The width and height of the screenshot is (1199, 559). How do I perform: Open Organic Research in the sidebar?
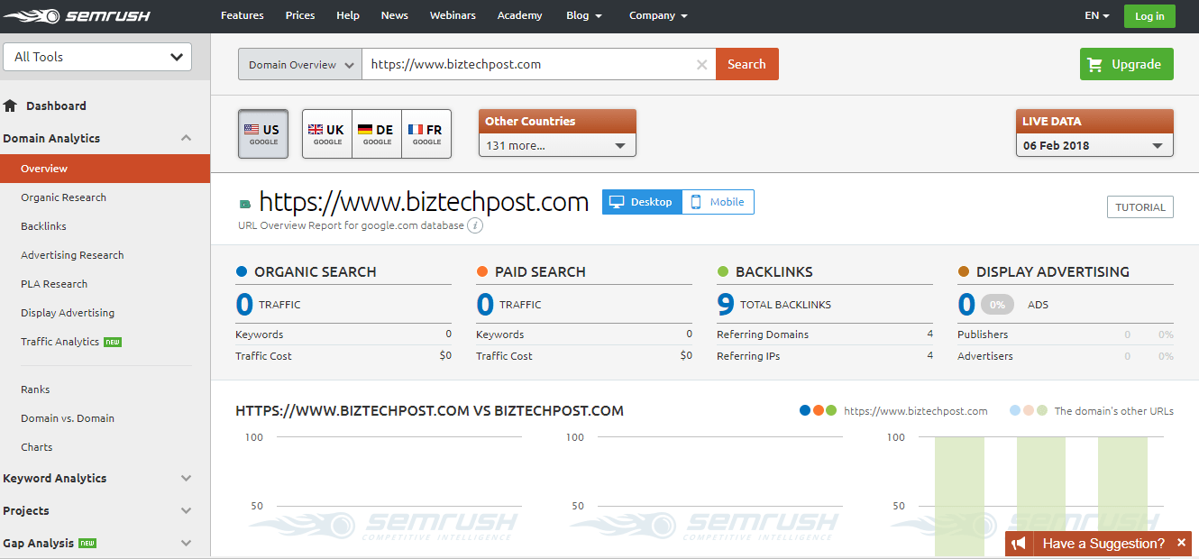click(x=63, y=197)
